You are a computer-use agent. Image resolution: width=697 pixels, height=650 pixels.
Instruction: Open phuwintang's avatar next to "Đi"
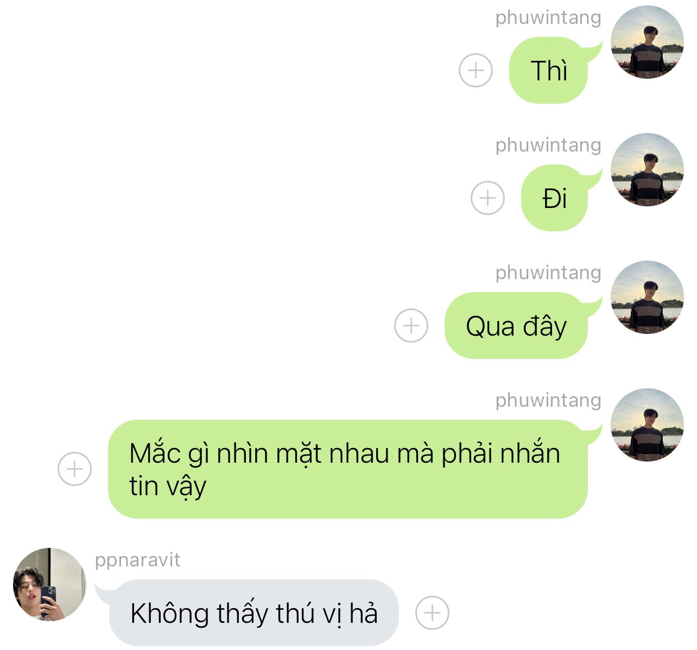coord(647,170)
